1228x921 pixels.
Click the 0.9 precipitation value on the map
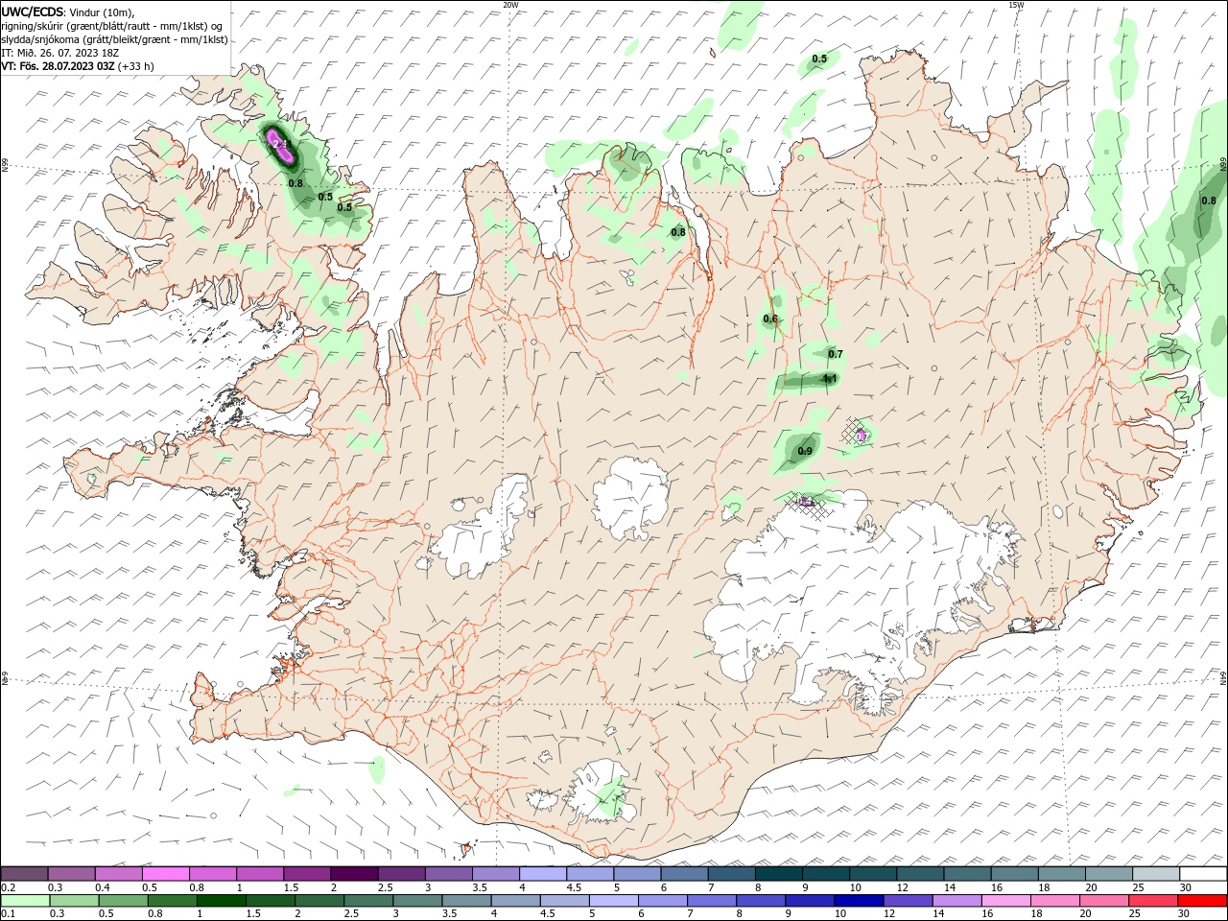[805, 451]
